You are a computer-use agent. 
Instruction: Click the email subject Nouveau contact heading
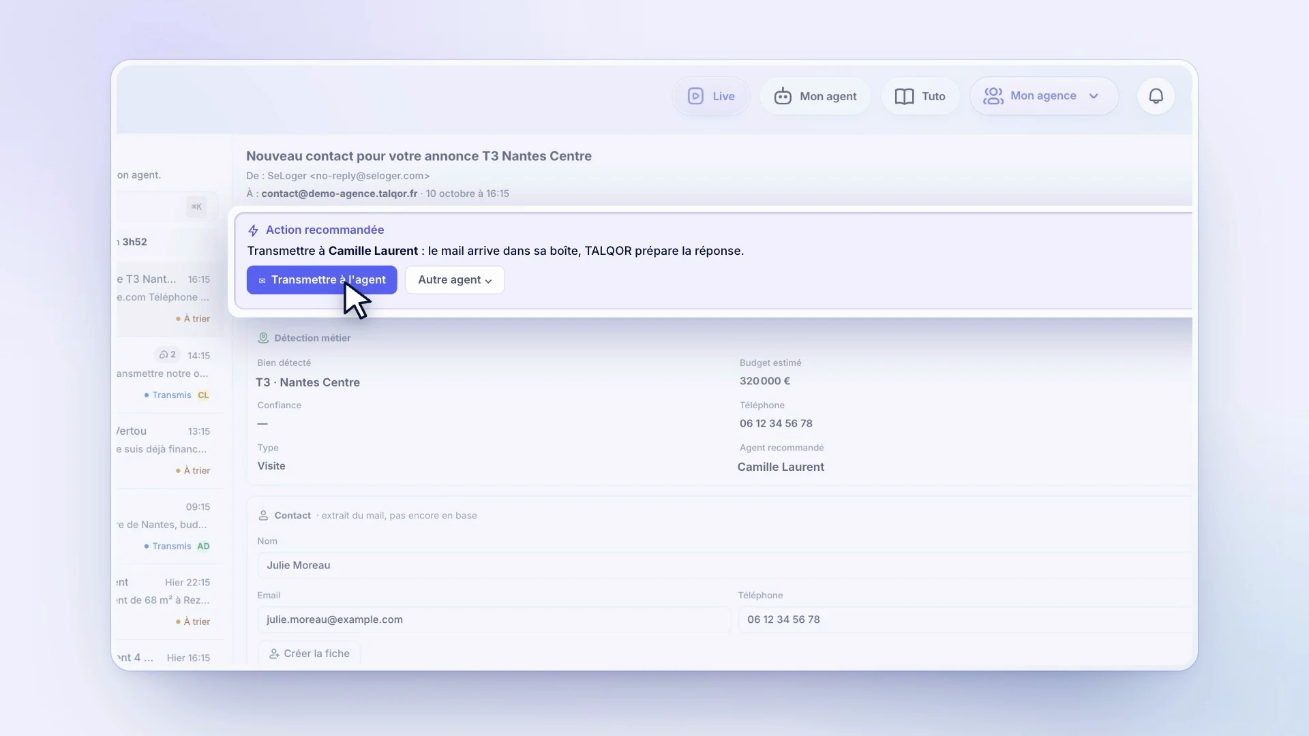(419, 156)
